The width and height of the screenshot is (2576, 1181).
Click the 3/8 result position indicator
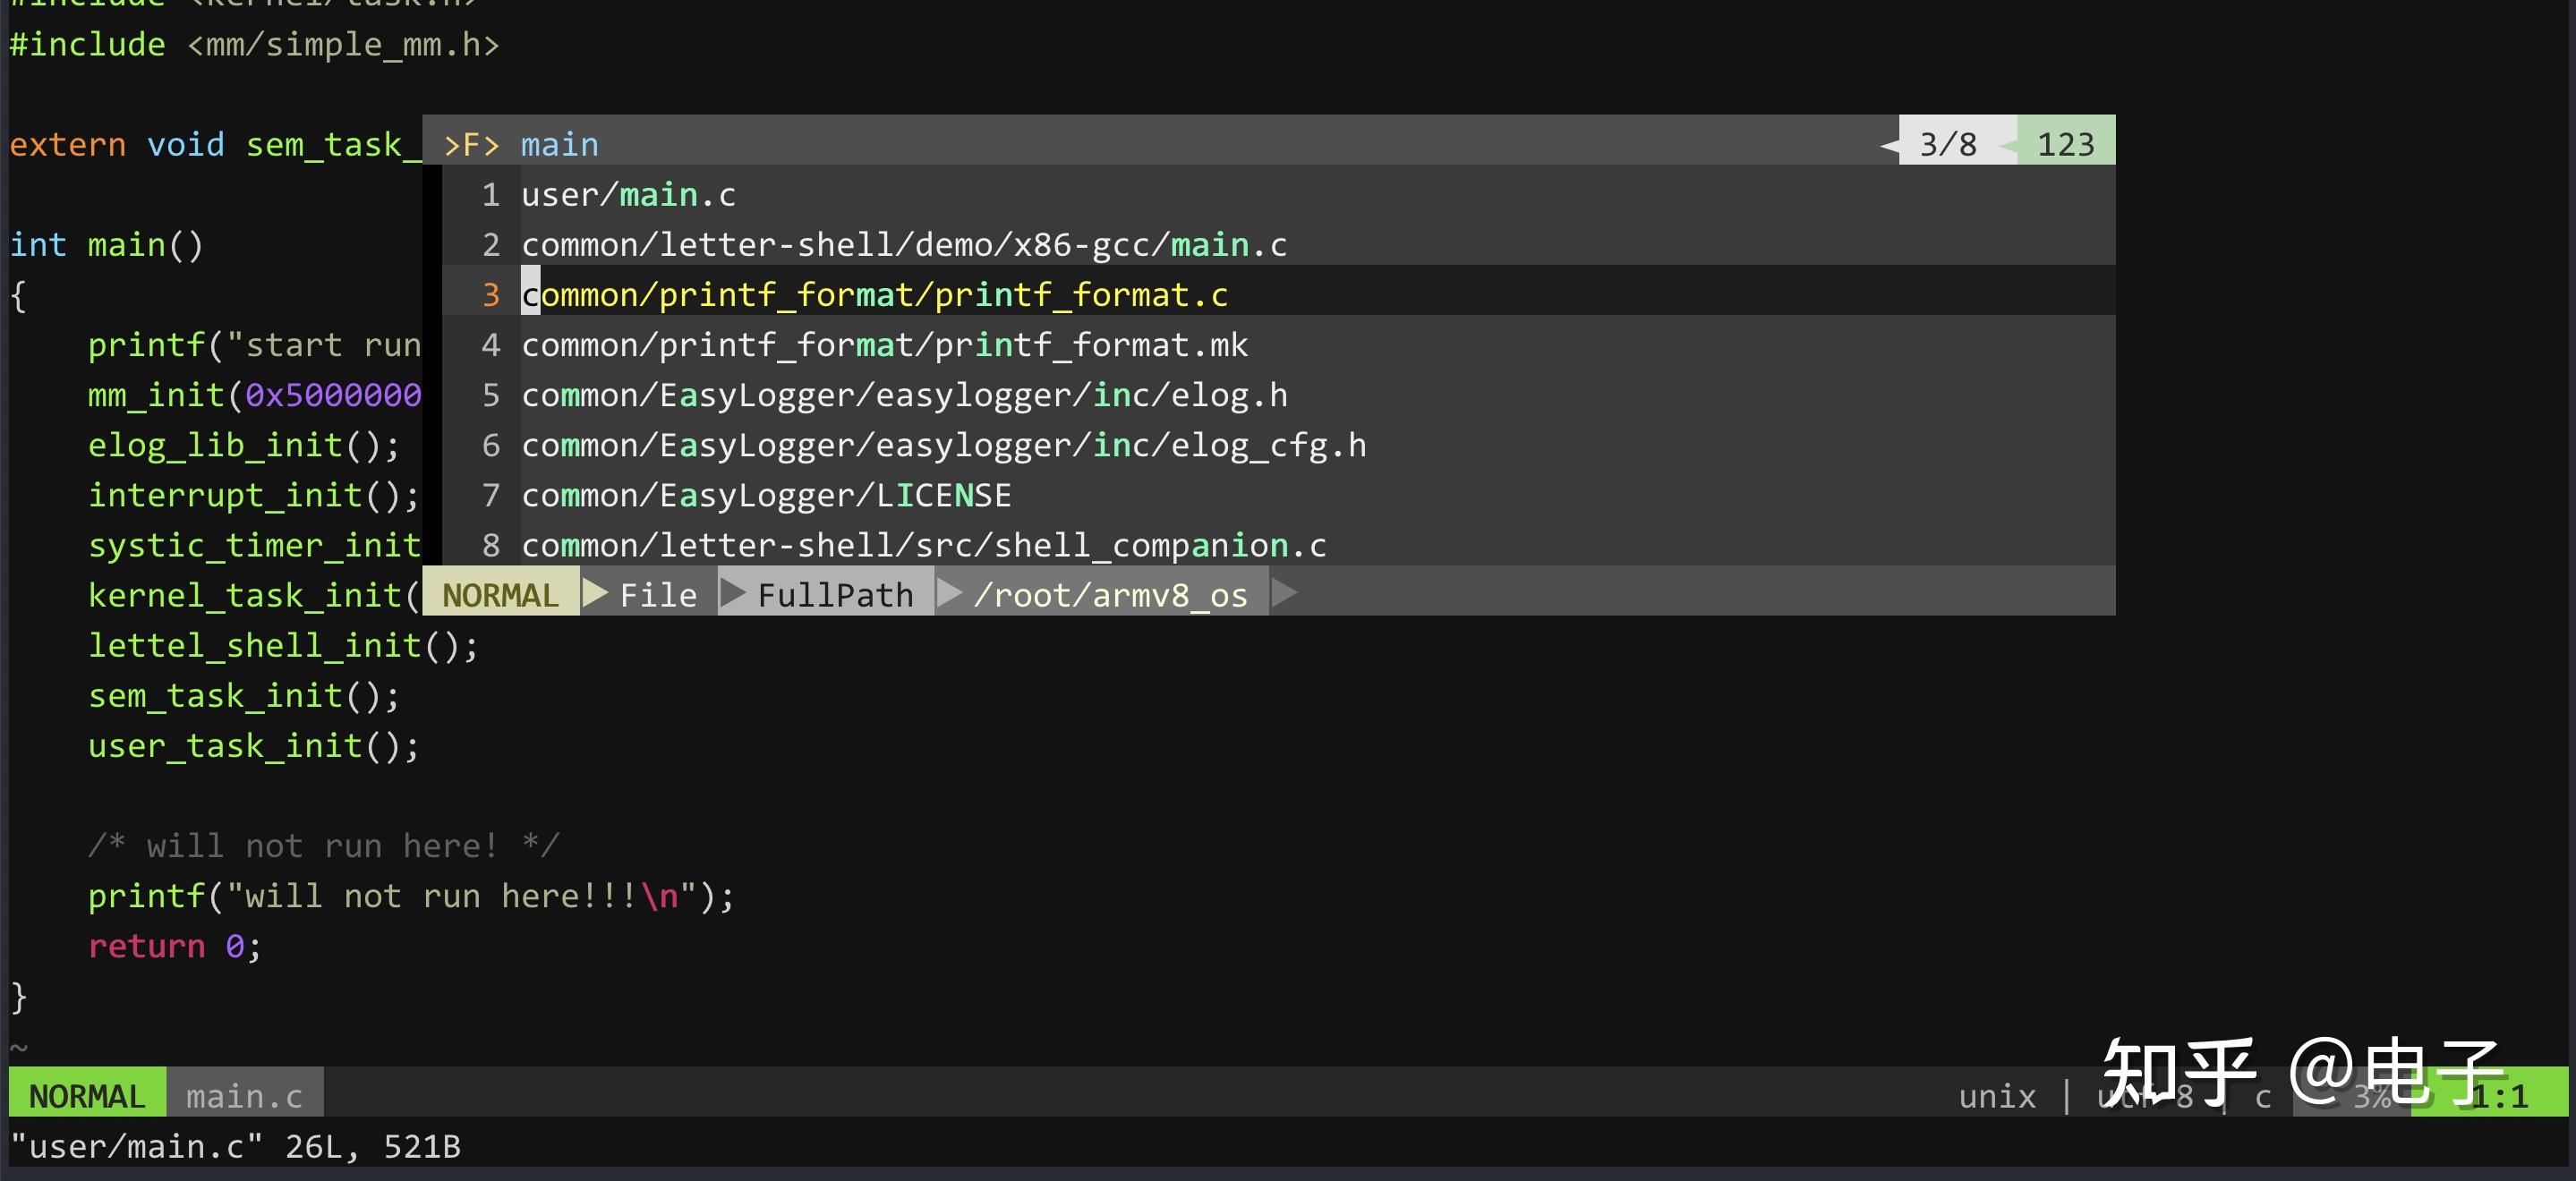tap(1947, 145)
